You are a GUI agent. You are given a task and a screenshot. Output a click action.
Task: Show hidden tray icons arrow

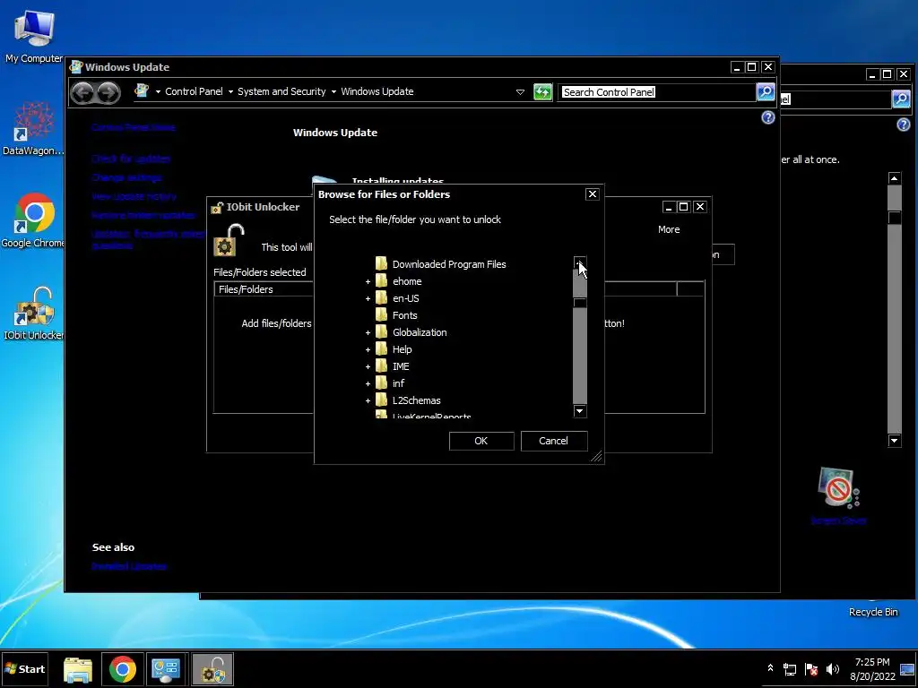tap(770, 668)
